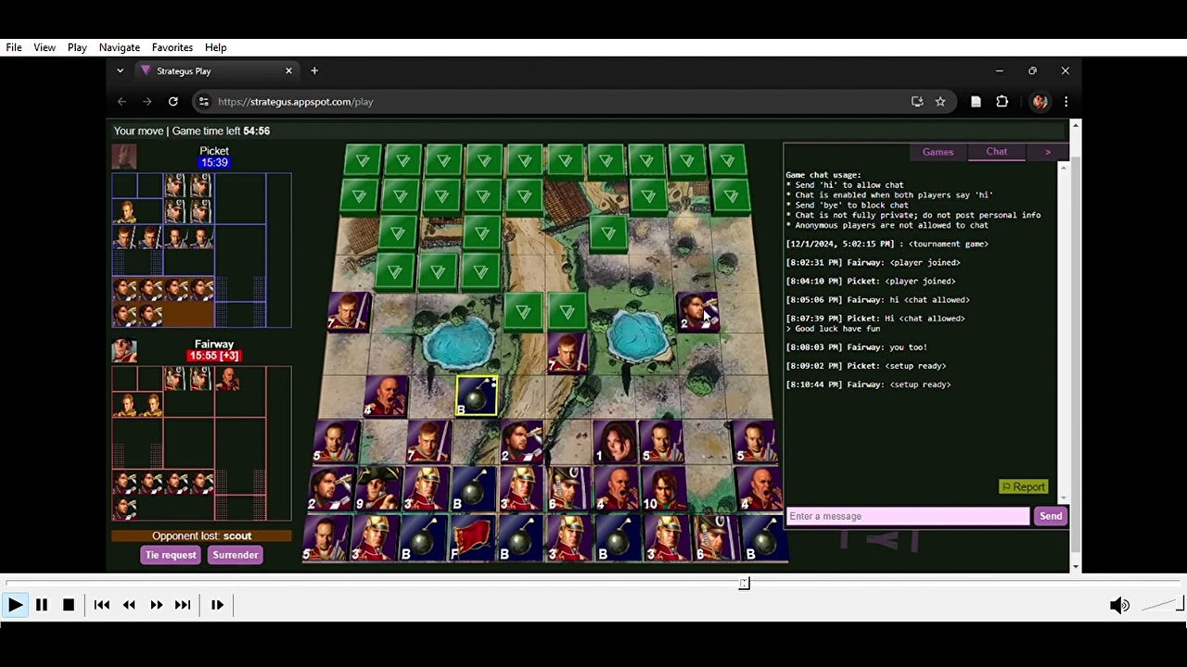Open the Favorites menu
Screen dimensions: 1187x667
pyautogui.click(x=172, y=47)
